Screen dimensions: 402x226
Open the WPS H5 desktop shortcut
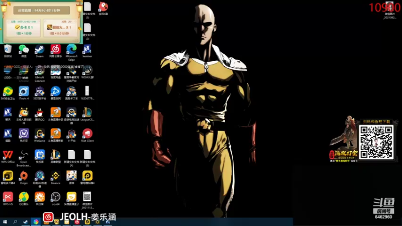click(x=8, y=198)
